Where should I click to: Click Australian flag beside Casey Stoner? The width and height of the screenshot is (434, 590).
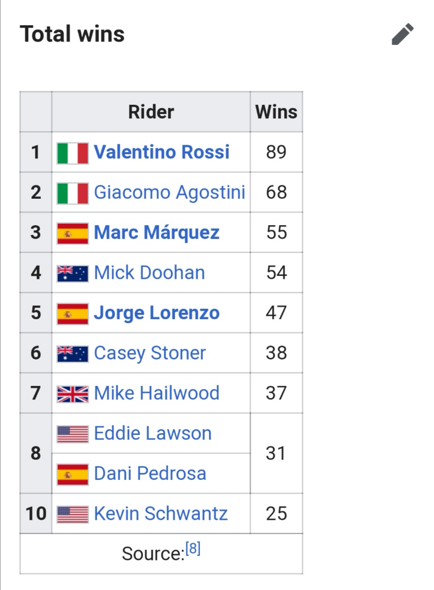click(73, 353)
